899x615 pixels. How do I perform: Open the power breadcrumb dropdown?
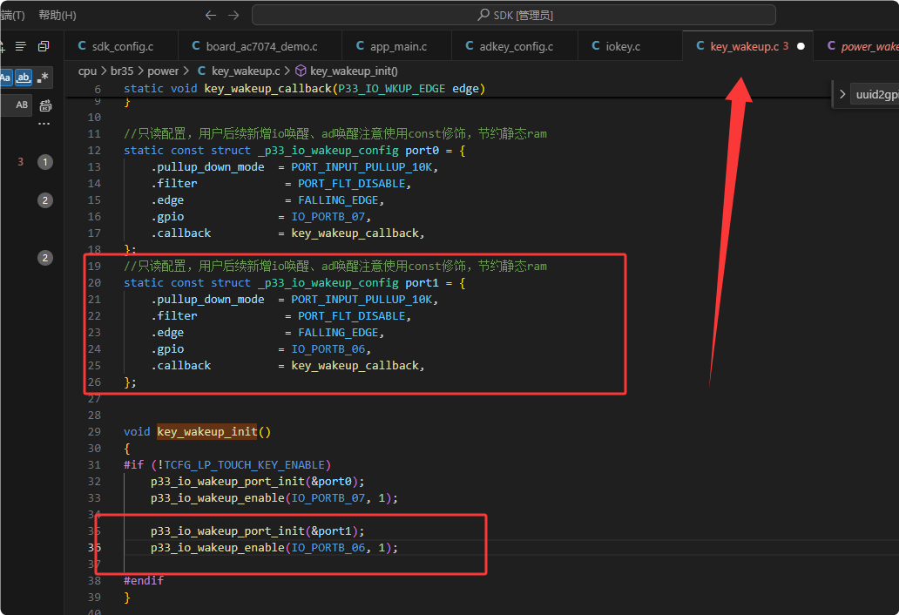(163, 71)
